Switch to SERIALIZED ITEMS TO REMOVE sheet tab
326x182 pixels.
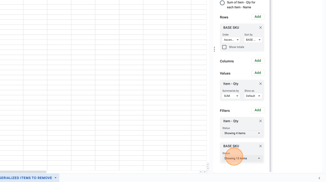tap(26, 178)
